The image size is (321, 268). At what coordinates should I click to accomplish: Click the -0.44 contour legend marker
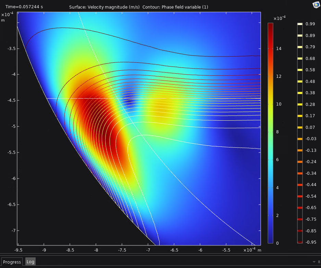click(x=300, y=185)
